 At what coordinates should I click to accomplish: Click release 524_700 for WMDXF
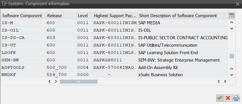click(x=62, y=75)
